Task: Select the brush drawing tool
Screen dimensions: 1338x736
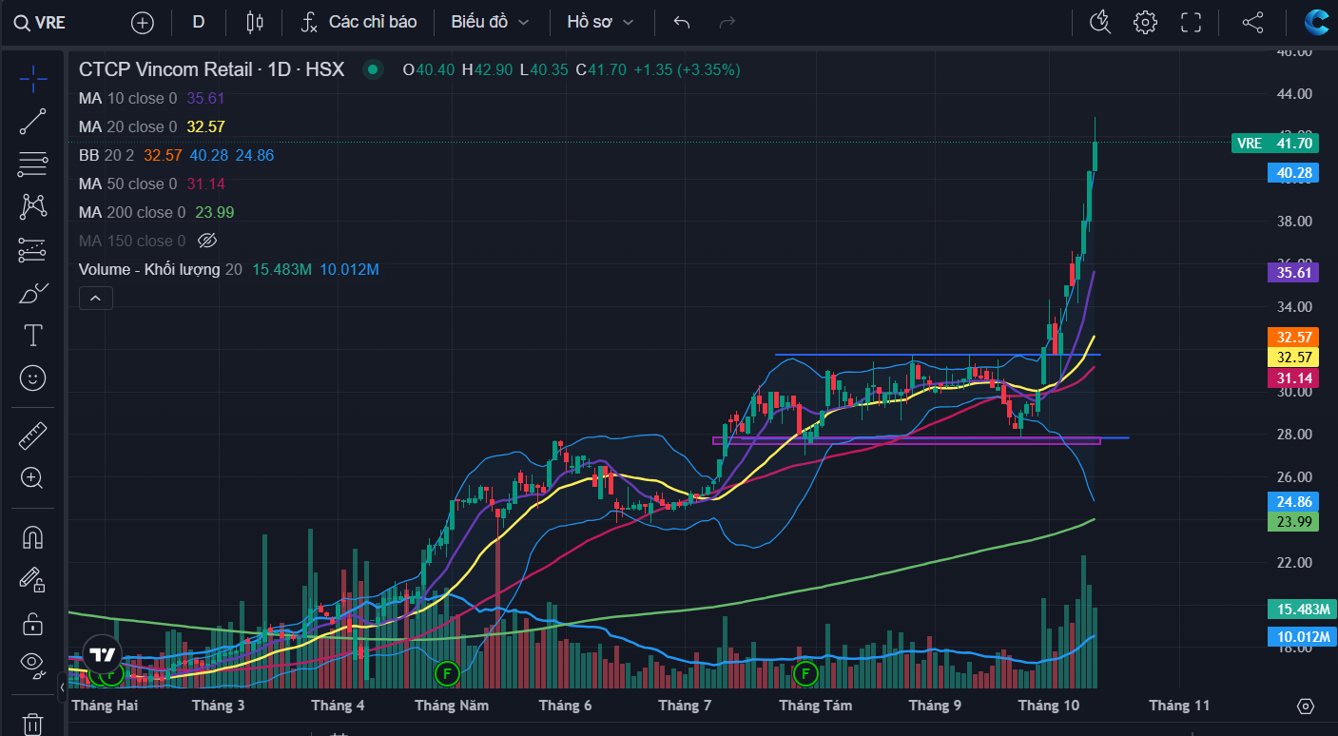Action: click(x=33, y=293)
